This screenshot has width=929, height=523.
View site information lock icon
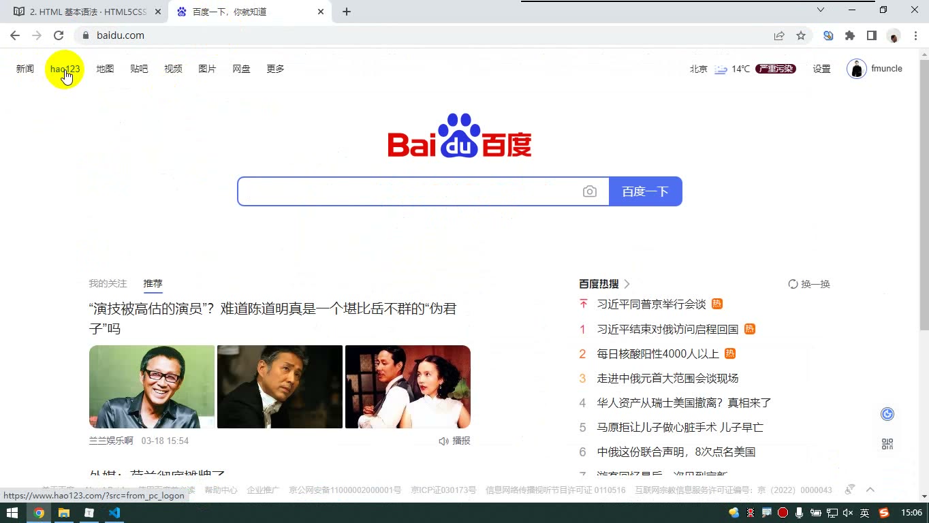click(85, 35)
